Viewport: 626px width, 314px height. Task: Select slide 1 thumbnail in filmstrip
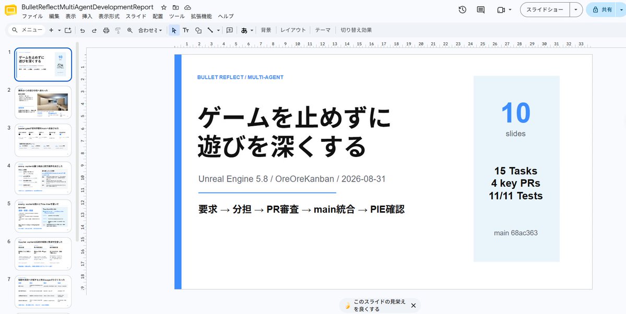(43, 65)
